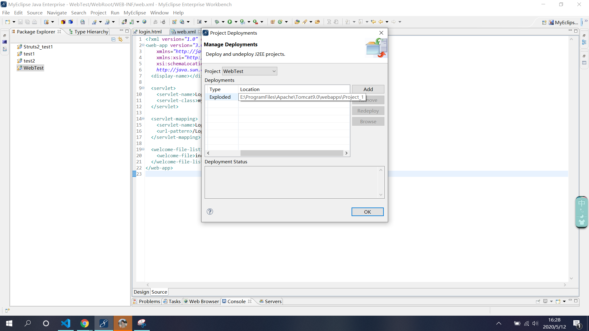This screenshot has width=589, height=331.
Task: Toggle Link with Editor in Package Explorer
Action: (120, 39)
